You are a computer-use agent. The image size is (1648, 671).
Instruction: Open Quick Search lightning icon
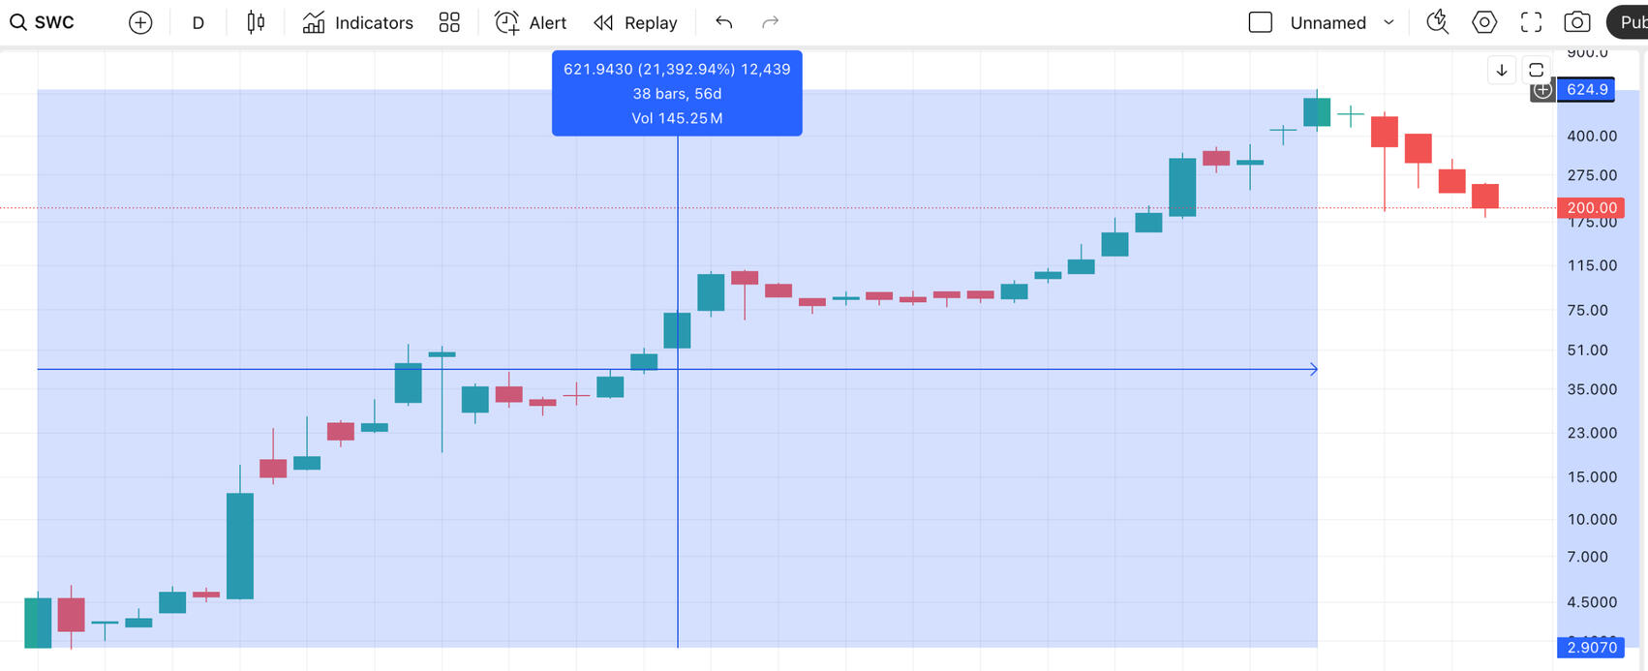[1437, 22]
